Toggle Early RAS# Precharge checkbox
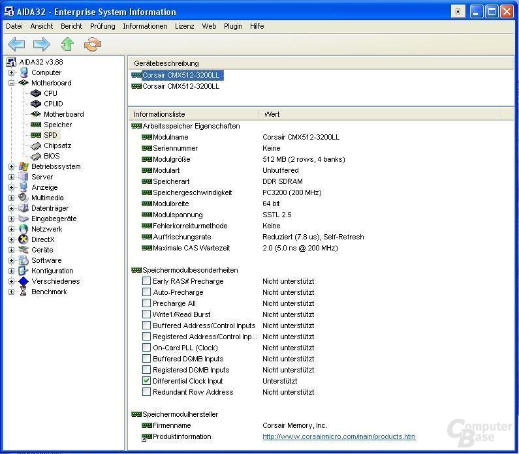This screenshot has width=519, height=454. [x=146, y=281]
